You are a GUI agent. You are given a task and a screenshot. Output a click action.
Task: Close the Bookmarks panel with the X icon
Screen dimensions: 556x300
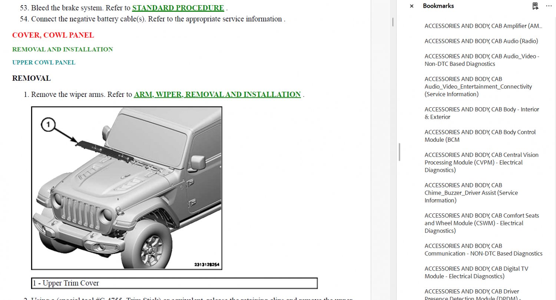[411, 6]
